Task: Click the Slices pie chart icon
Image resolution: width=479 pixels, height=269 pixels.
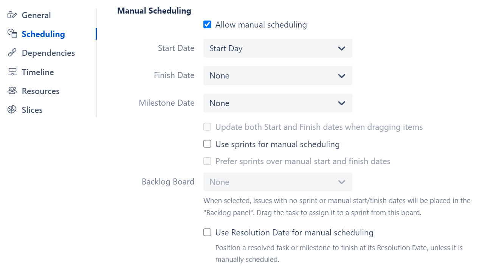Action: [x=11, y=109]
